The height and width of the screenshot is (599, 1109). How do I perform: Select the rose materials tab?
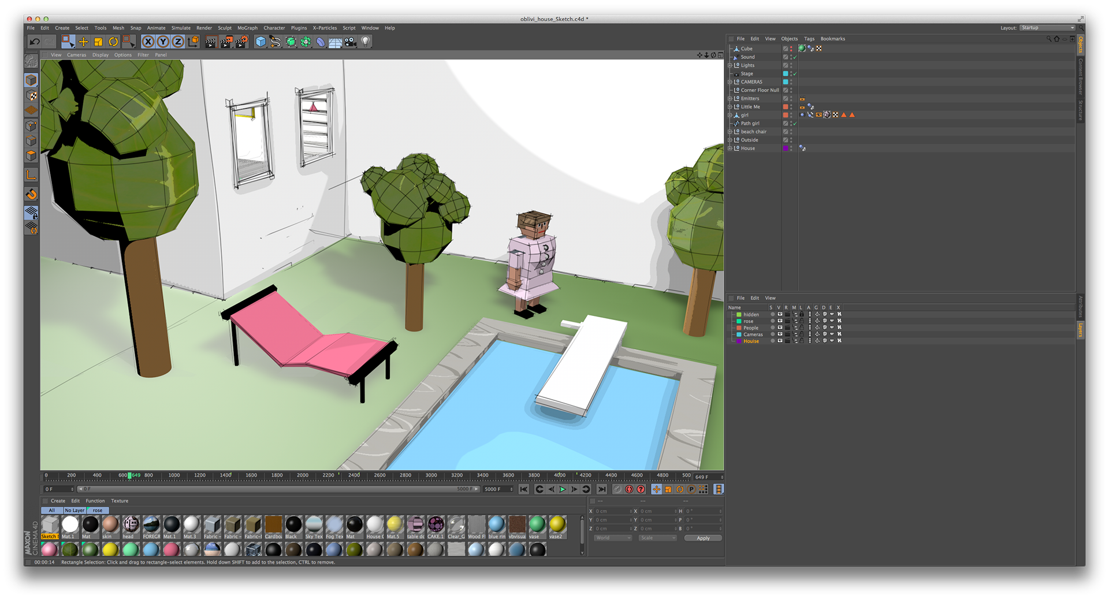click(98, 510)
